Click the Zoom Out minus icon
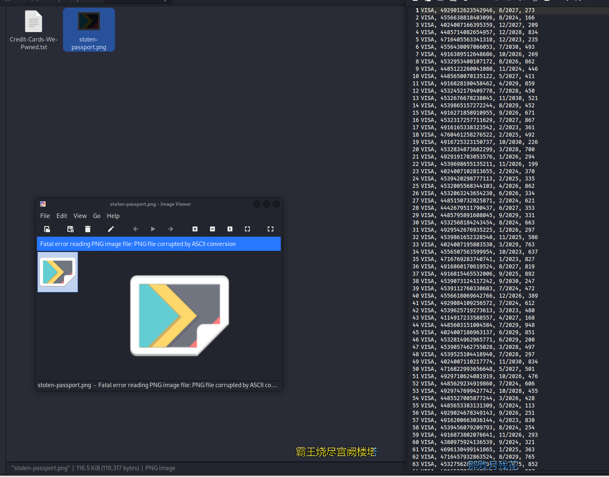This screenshot has height=477, width=609. (x=212, y=229)
